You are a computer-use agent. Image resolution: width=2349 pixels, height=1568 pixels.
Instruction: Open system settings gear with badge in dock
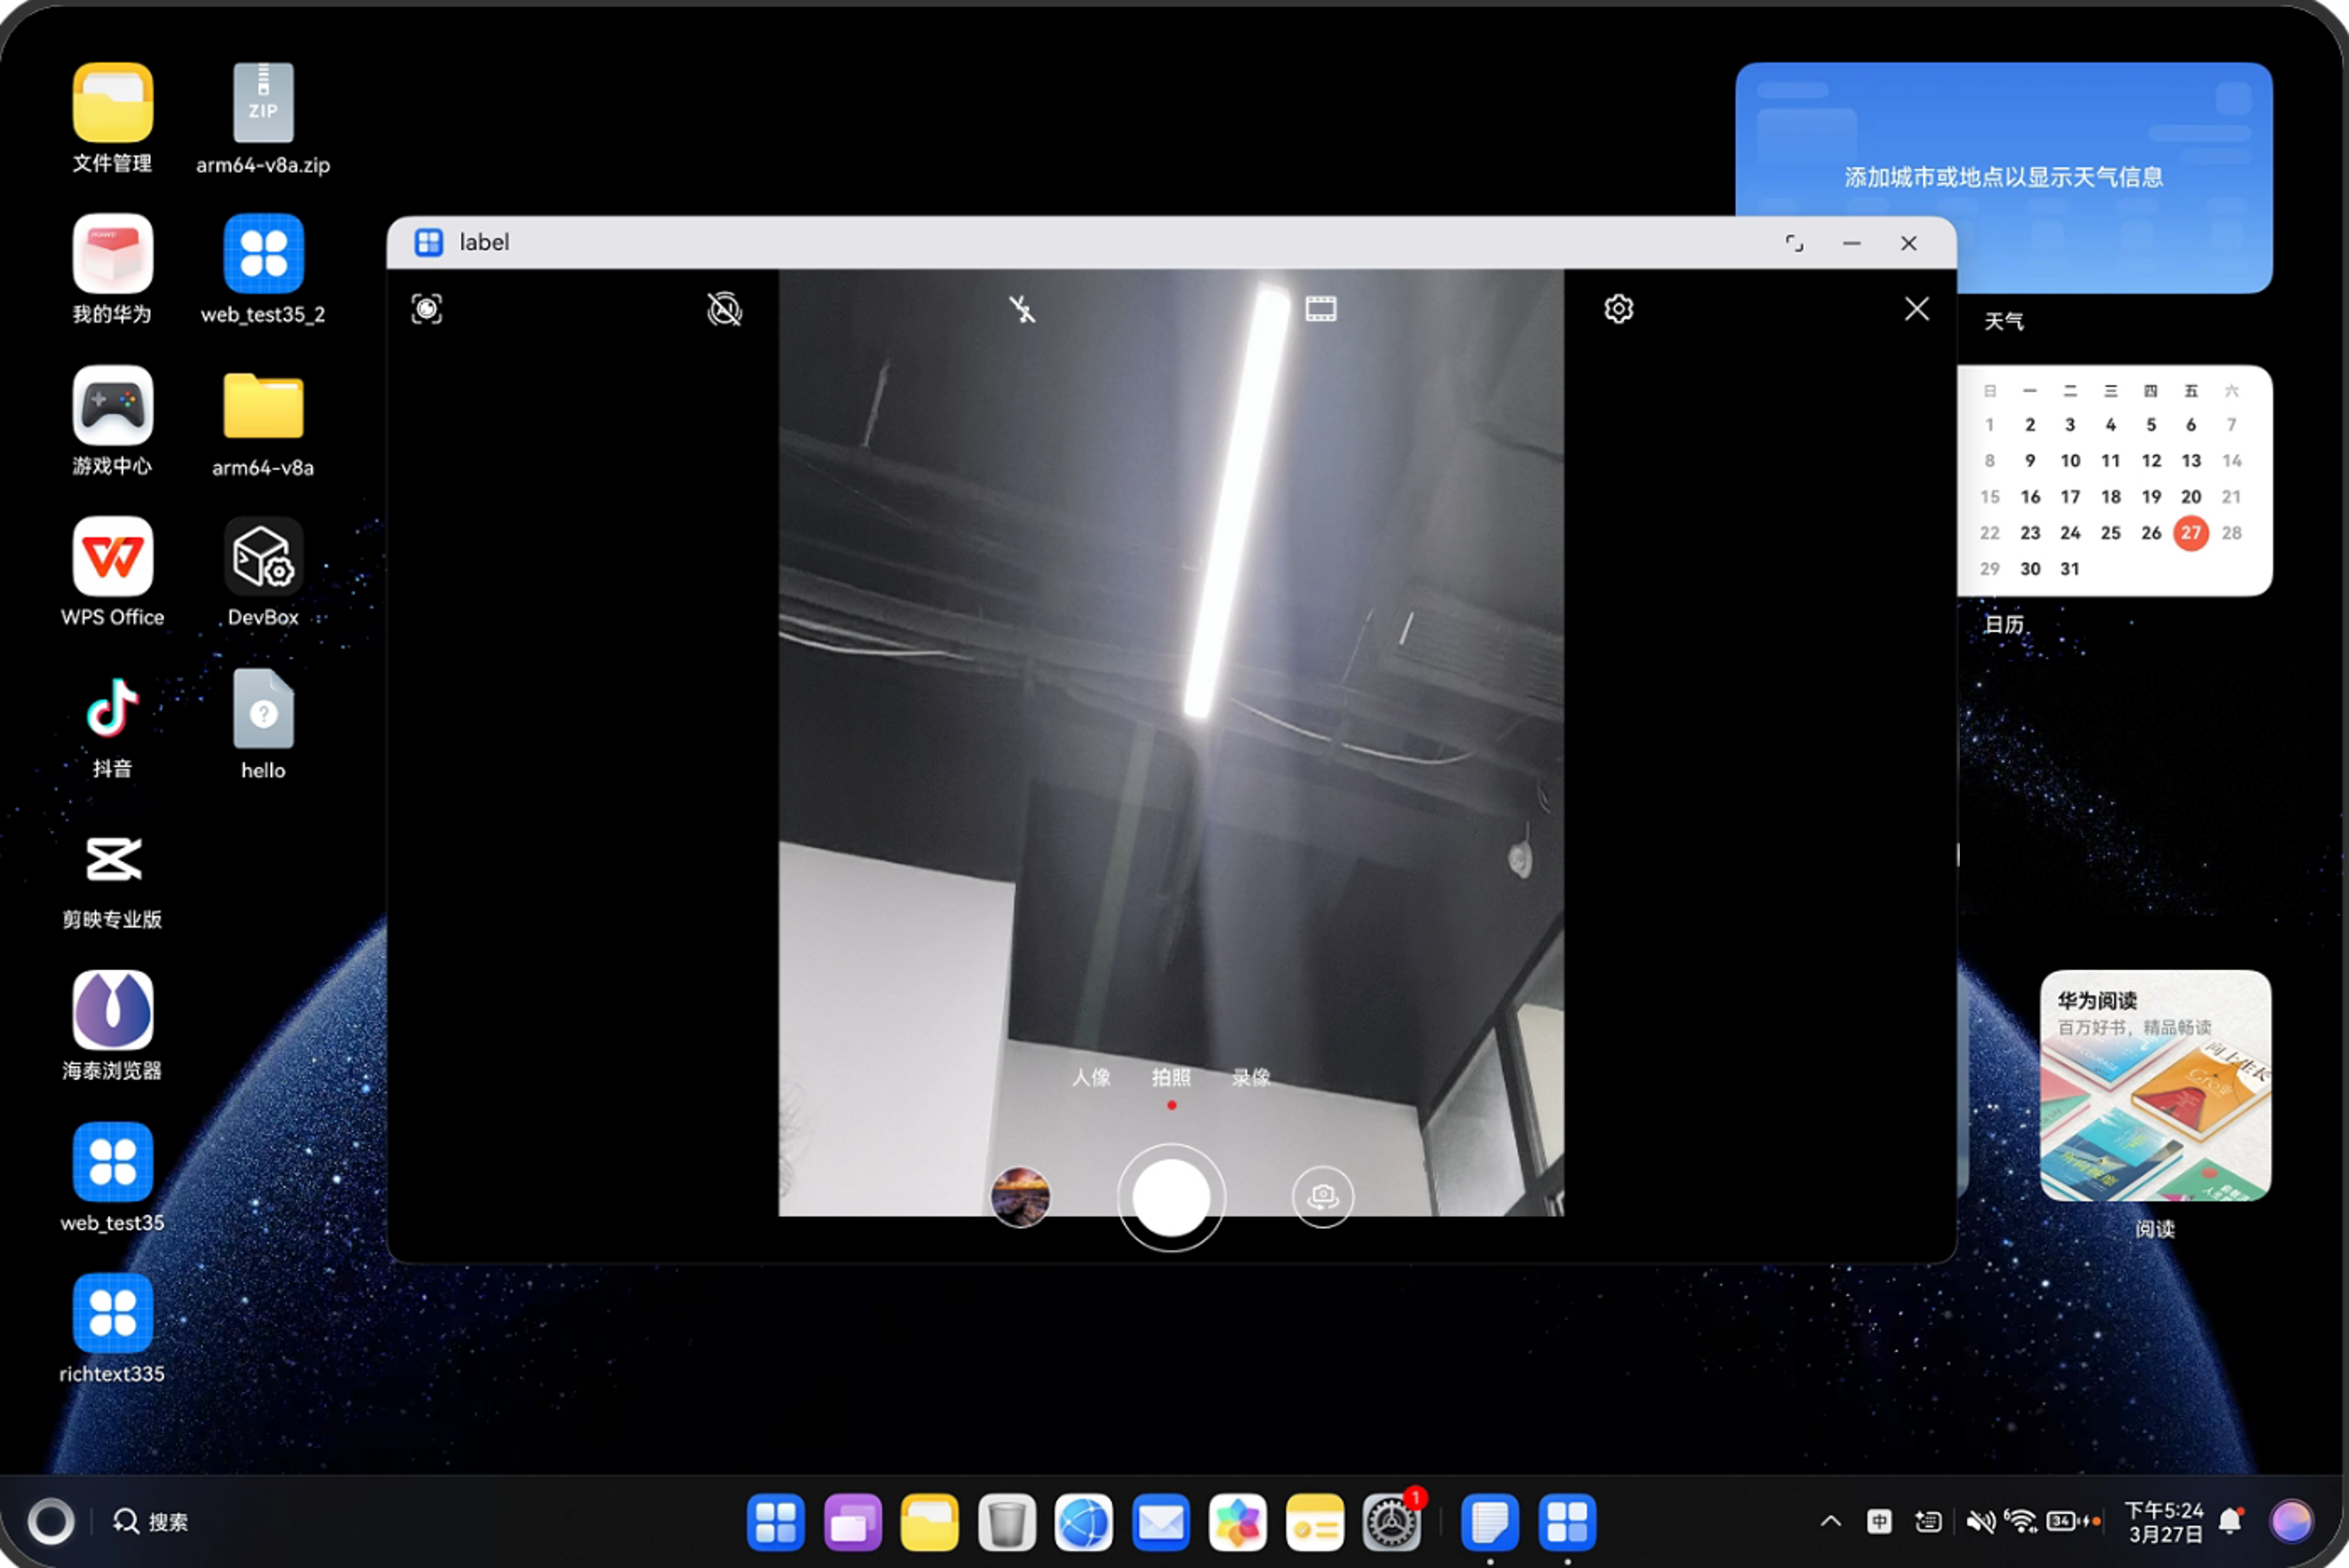coord(1391,1522)
